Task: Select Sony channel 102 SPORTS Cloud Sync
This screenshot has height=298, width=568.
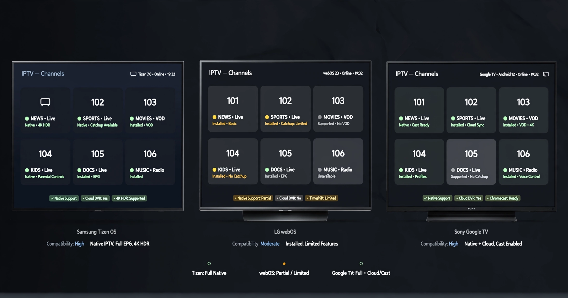Action: point(471,110)
